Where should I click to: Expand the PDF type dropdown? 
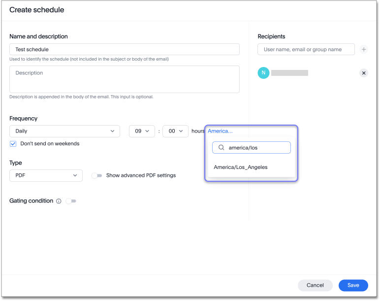click(46, 175)
